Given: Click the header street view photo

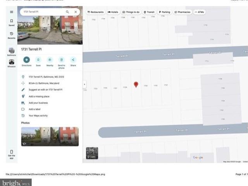Looking at the screenshot, I should click(x=50, y=30).
